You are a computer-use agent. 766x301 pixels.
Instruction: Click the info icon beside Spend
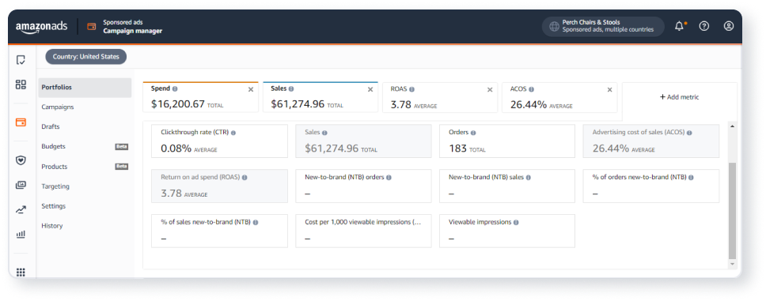pyautogui.click(x=175, y=88)
